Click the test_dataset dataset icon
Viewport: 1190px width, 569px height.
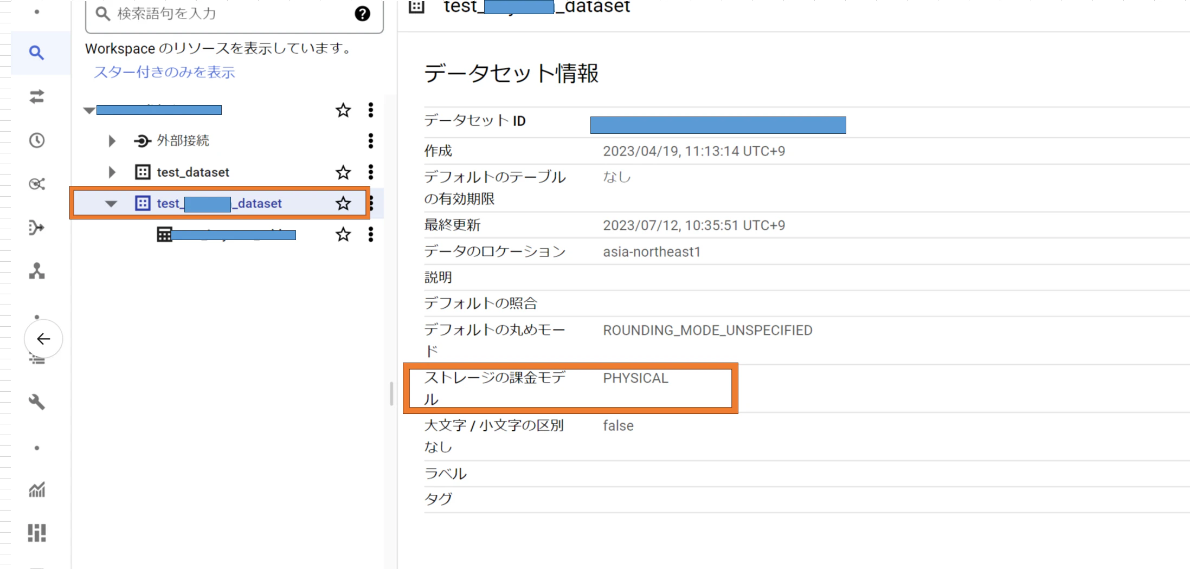pos(143,172)
